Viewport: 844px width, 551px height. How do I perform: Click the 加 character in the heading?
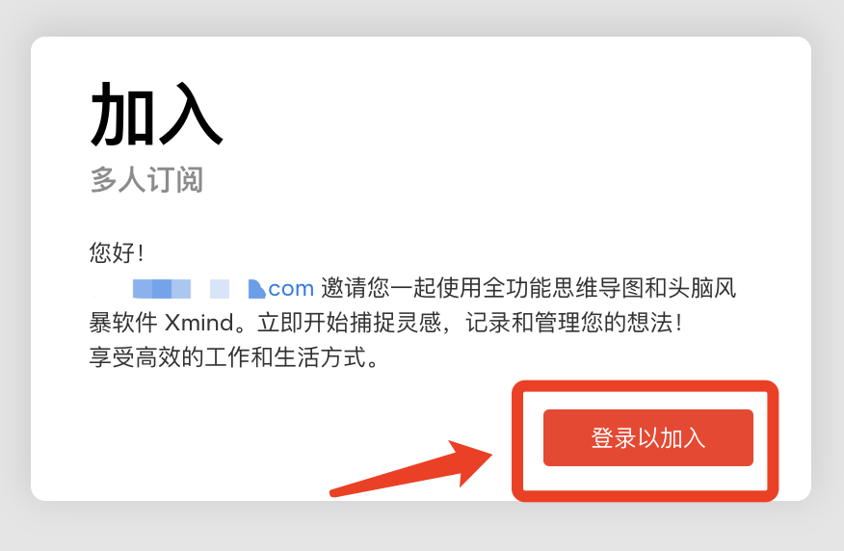(x=123, y=114)
